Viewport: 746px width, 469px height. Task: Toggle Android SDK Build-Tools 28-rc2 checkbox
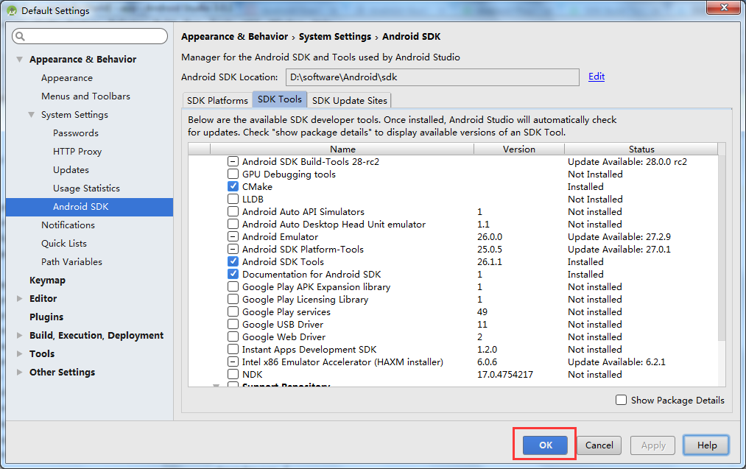(x=233, y=161)
